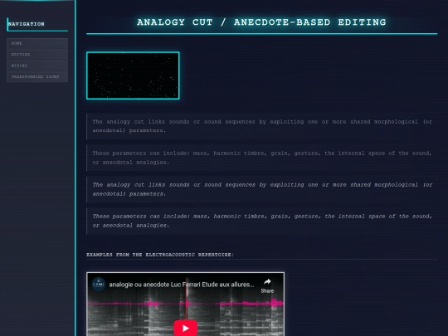This screenshot has height=336, width=448.
Task: Open the Transforming Sound navigation link
Action: [x=37, y=77]
